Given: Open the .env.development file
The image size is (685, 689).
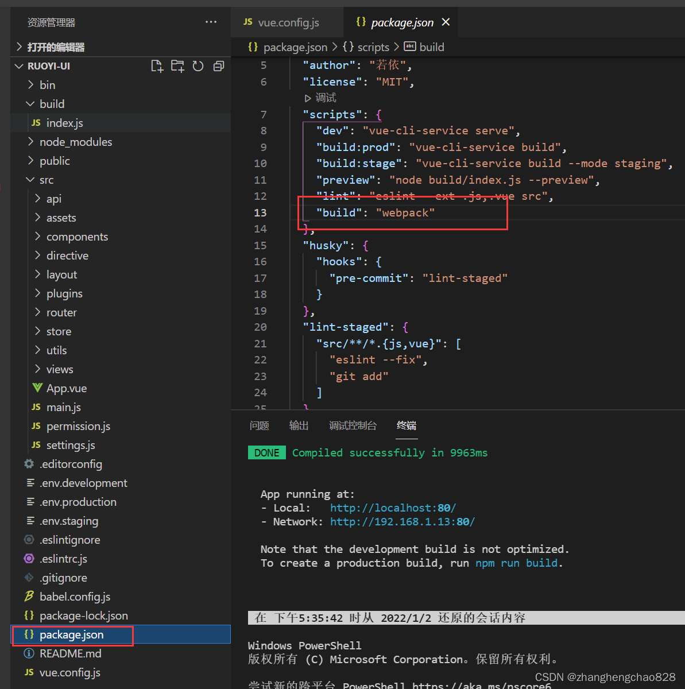Looking at the screenshot, I should point(121,483).
